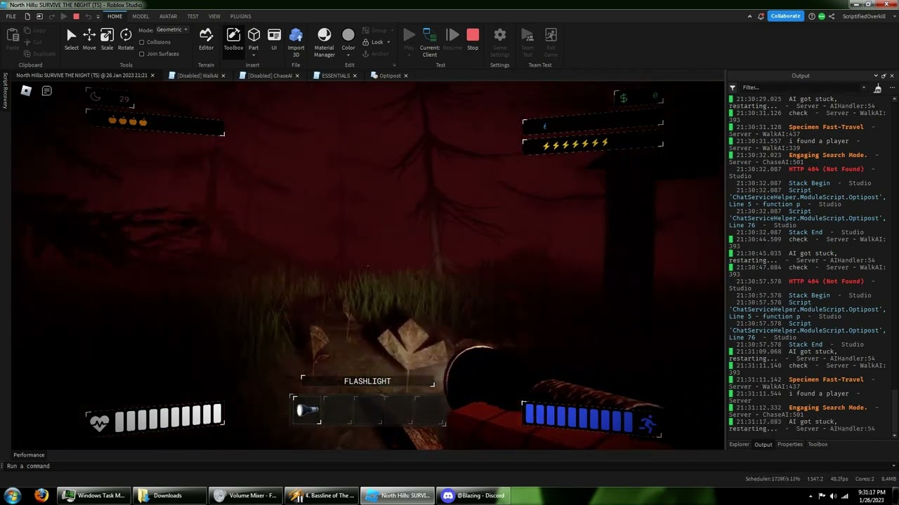Open the Windows Start orb
This screenshot has height=505, width=899.
coord(11,496)
